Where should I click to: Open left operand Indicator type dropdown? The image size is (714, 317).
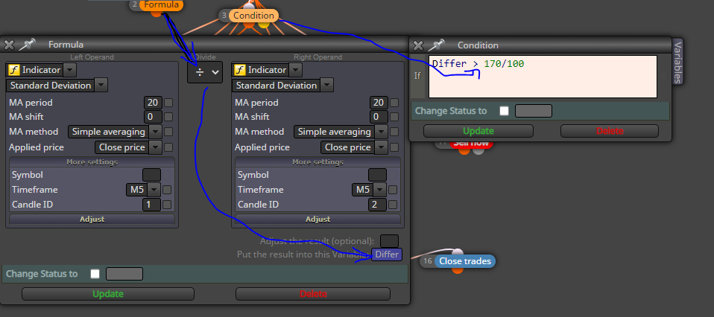click(69, 70)
